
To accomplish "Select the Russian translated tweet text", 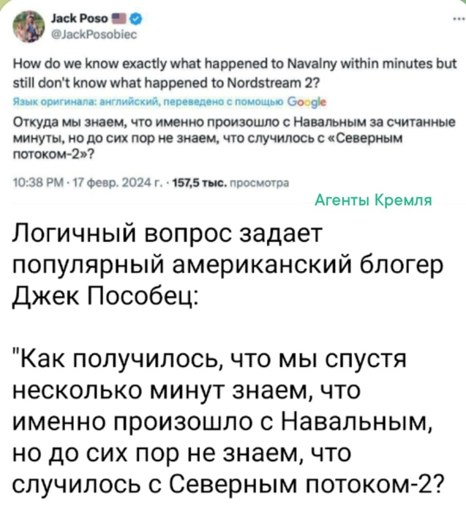I will [234, 138].
